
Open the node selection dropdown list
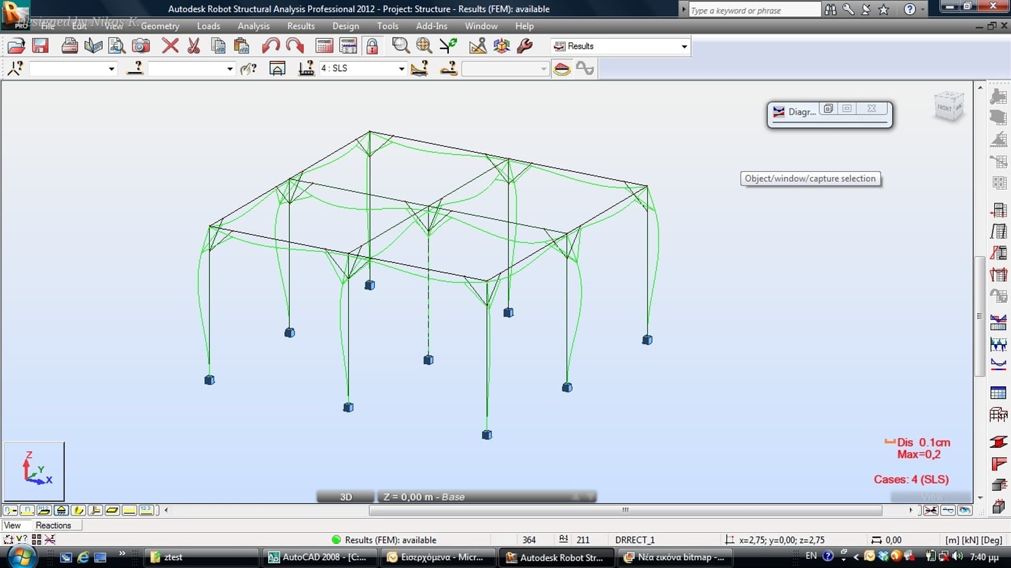[x=111, y=68]
